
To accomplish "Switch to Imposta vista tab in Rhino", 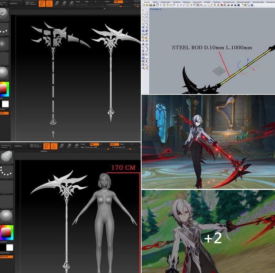I will point(165,2).
